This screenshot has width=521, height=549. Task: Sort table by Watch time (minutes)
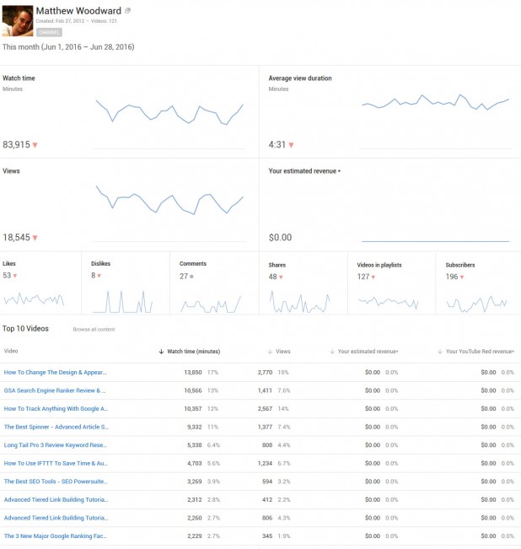click(x=189, y=351)
